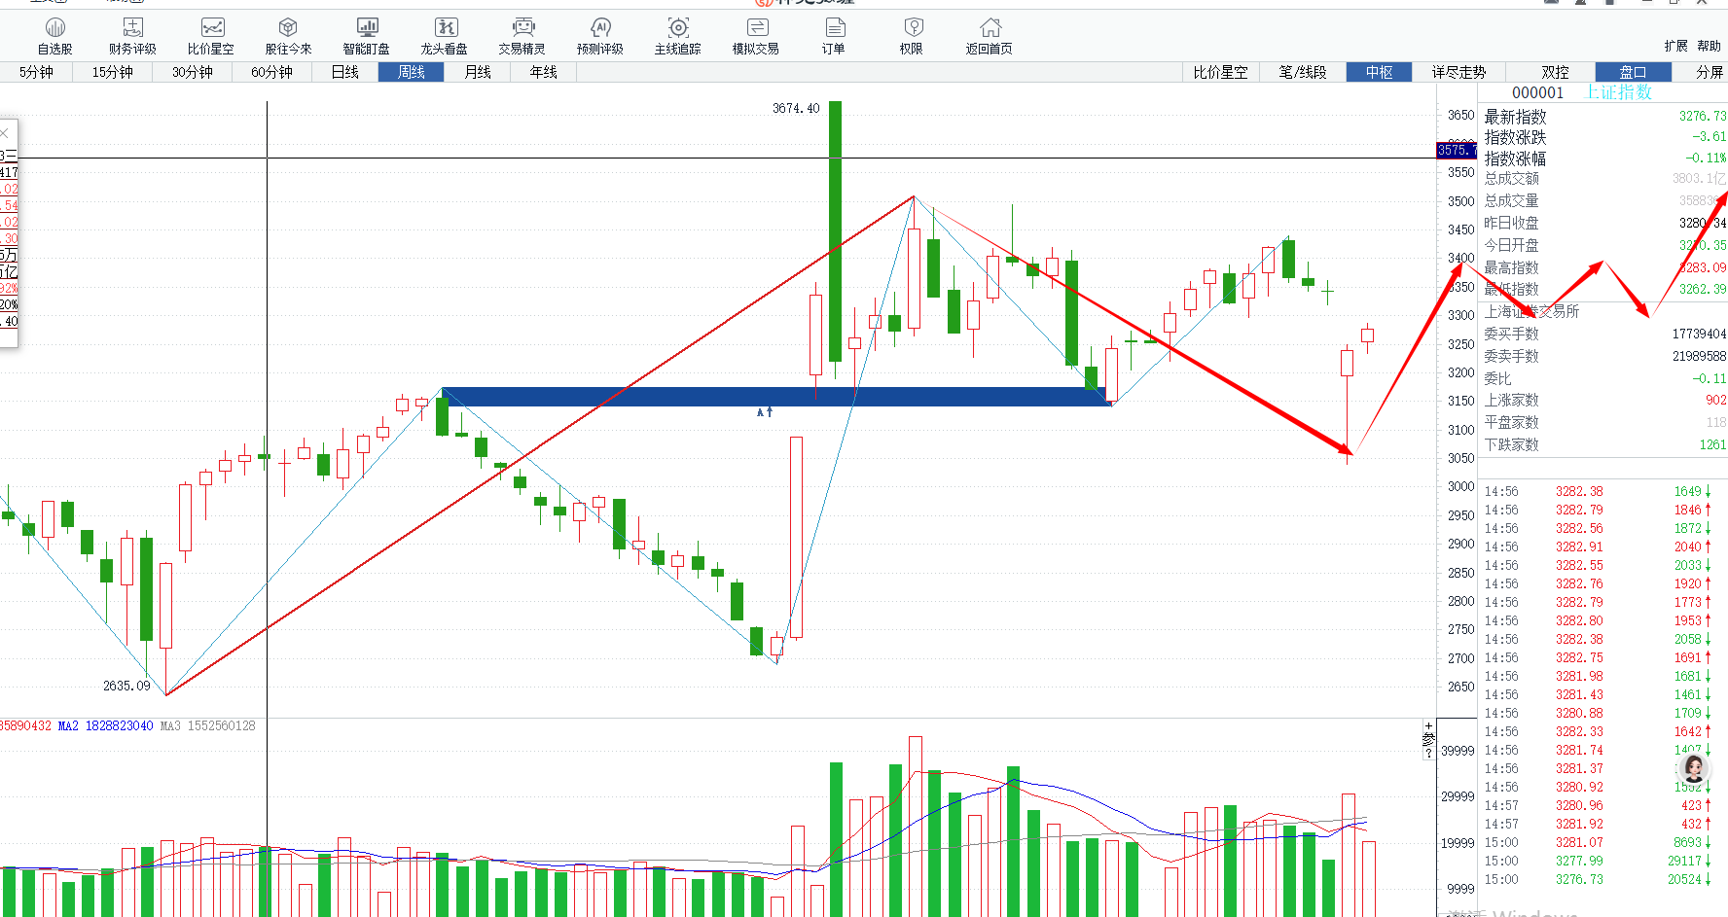Click the 分屏 split screen button

point(1709,72)
